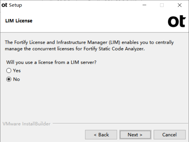Go to previous step with Back
This screenshot has height=142, width=189.
pos(101,135)
